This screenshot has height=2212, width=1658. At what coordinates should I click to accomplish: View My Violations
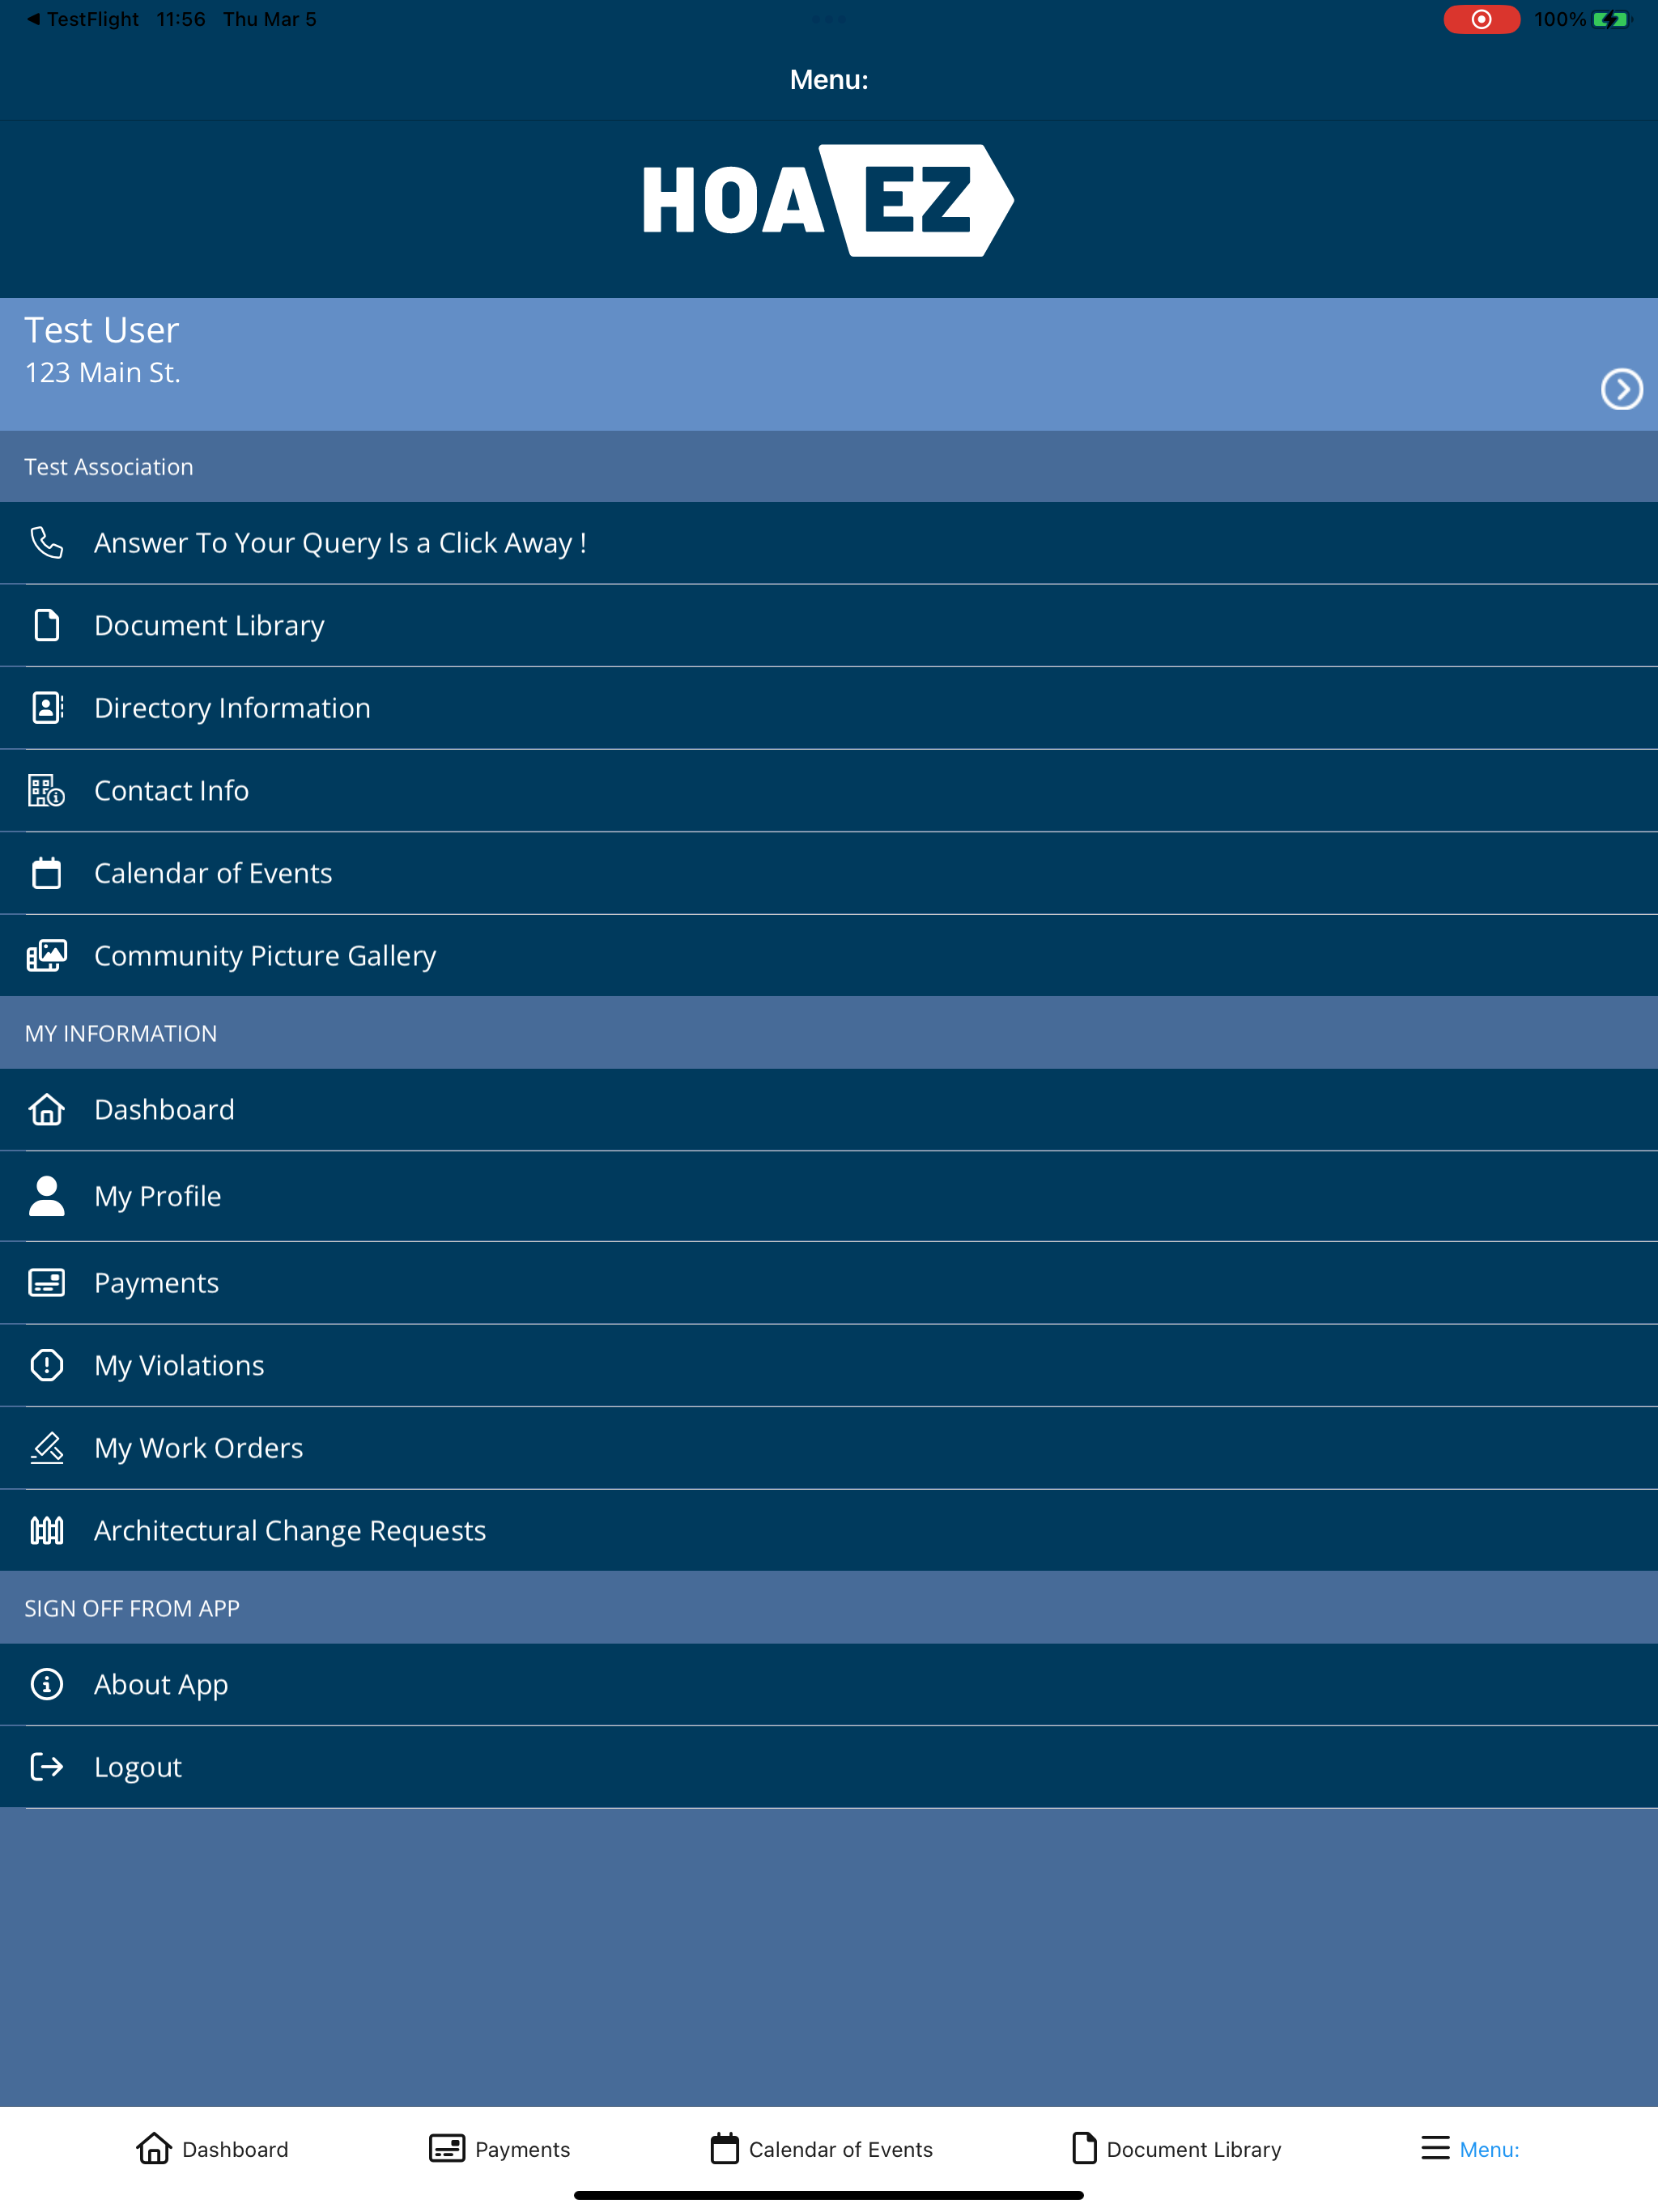tap(829, 1365)
